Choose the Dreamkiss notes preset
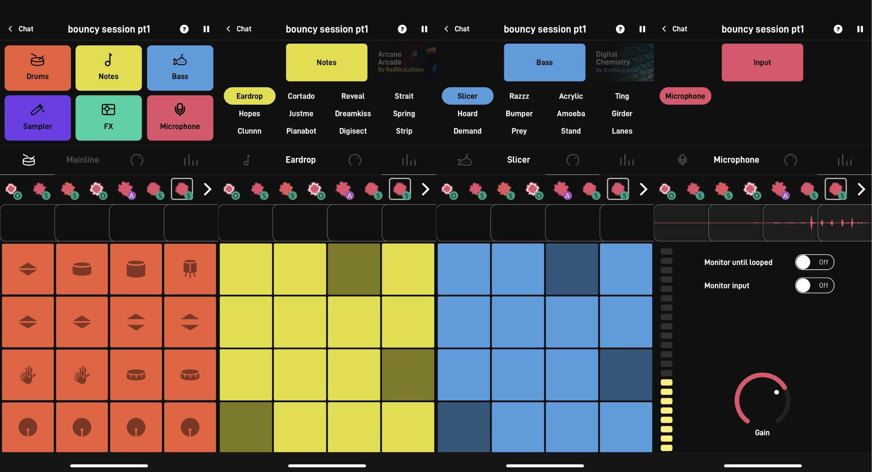 352,113
